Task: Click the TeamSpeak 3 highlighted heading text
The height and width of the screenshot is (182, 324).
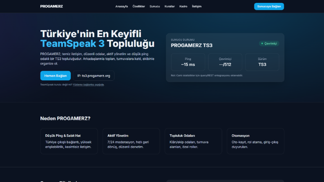Action: pos(72,44)
